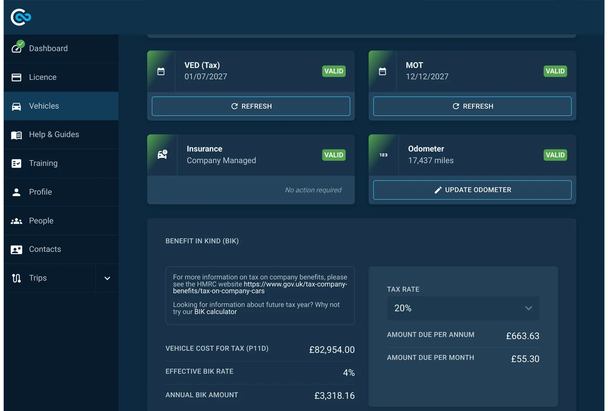Click the VED (Tax) VALID badge
Image resolution: width=608 pixels, height=411 pixels.
pyautogui.click(x=334, y=71)
